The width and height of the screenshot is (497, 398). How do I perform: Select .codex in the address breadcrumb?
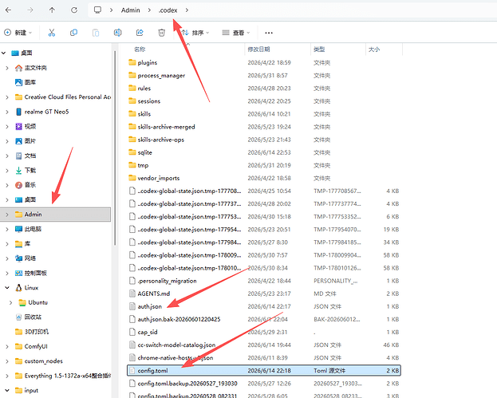click(168, 10)
